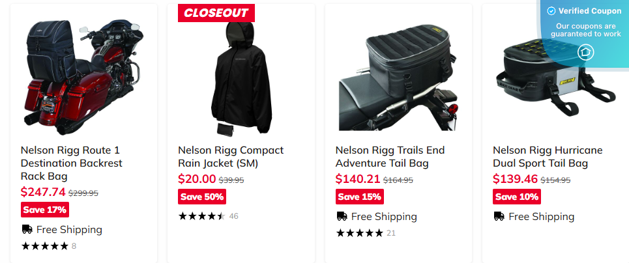Click the Verified Coupon checkmark icon

click(551, 11)
